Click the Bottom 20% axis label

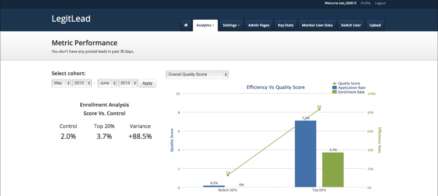(227, 190)
